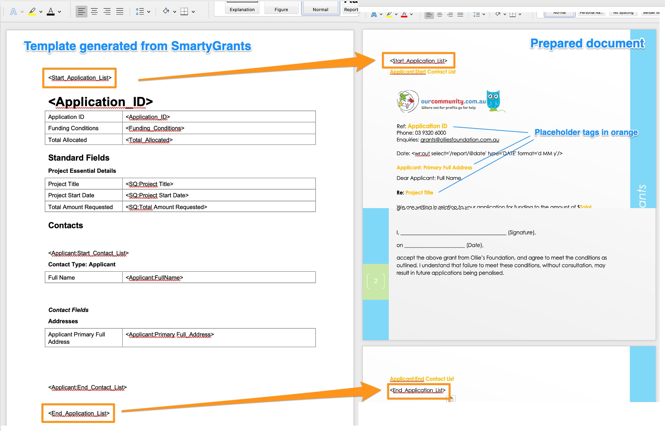The width and height of the screenshot is (665, 431).
Task: Select the Explanation style
Action: (x=242, y=9)
